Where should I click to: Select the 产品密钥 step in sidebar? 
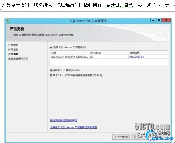(x=13, y=45)
